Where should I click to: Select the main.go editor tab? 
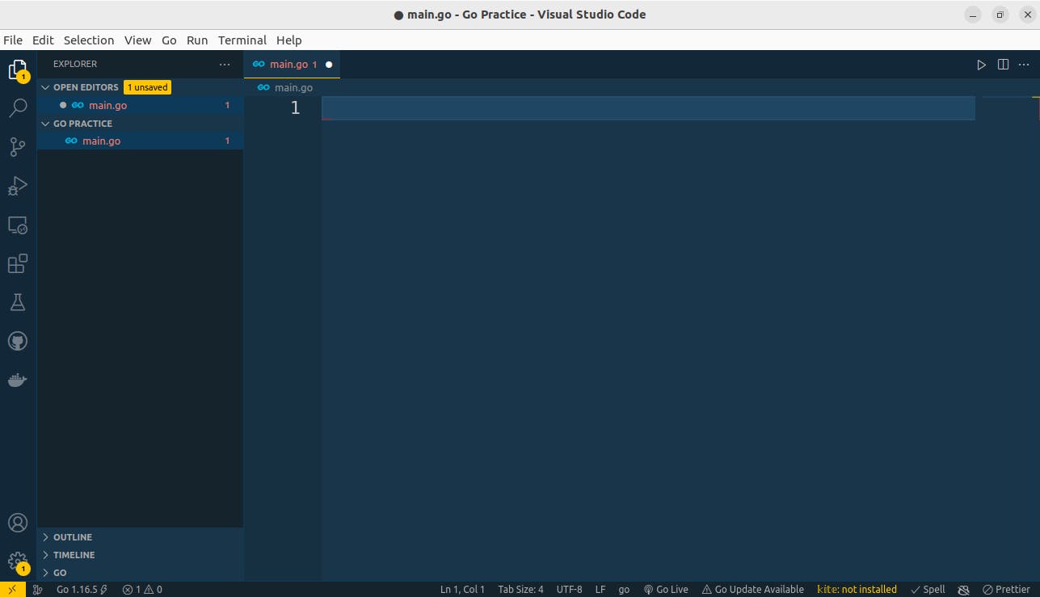(x=292, y=64)
